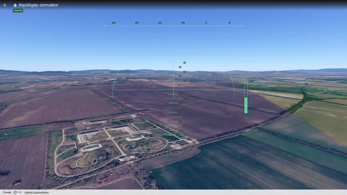Click the 30 mark on the pitch ladder
Viewport: 347px width, 195px height.
point(184,63)
